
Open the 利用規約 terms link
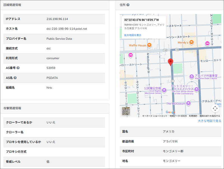tap(193, 116)
